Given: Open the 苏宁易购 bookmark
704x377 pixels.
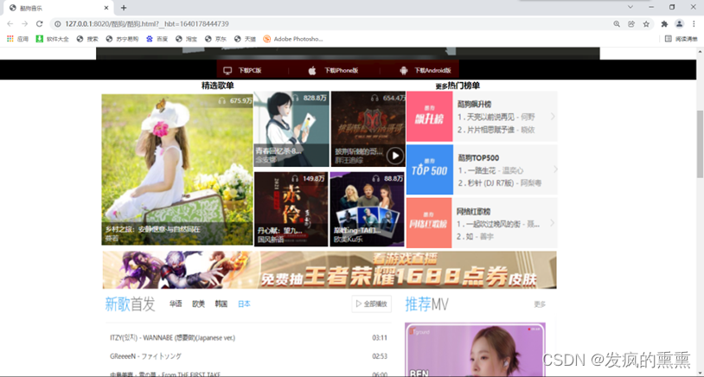Looking at the screenshot, I should [x=122, y=39].
